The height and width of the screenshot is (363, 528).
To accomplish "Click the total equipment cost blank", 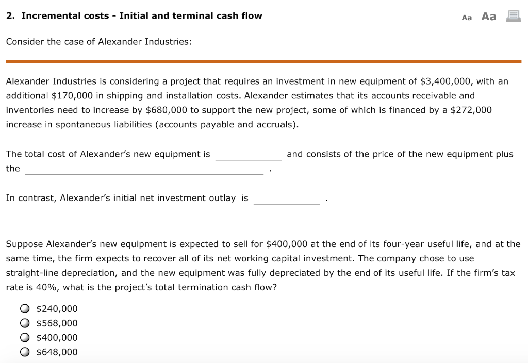I will pyautogui.click(x=249, y=157).
